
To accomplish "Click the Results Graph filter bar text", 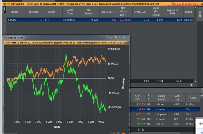I will [65, 43].
